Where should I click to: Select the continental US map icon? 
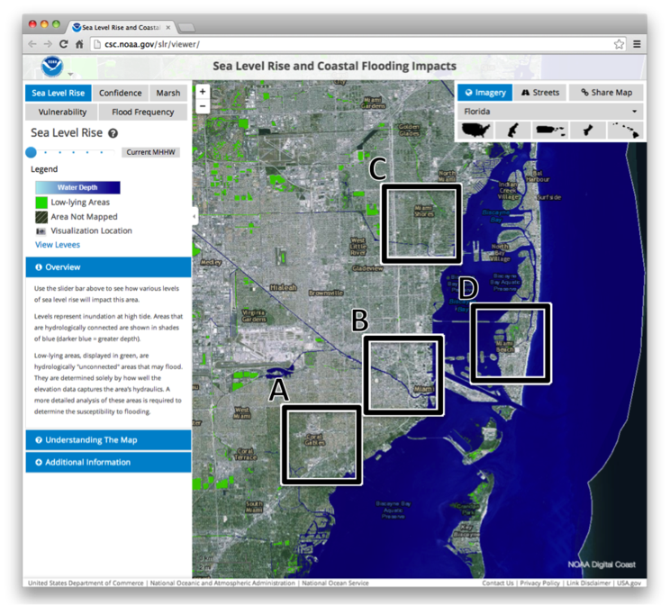475,131
